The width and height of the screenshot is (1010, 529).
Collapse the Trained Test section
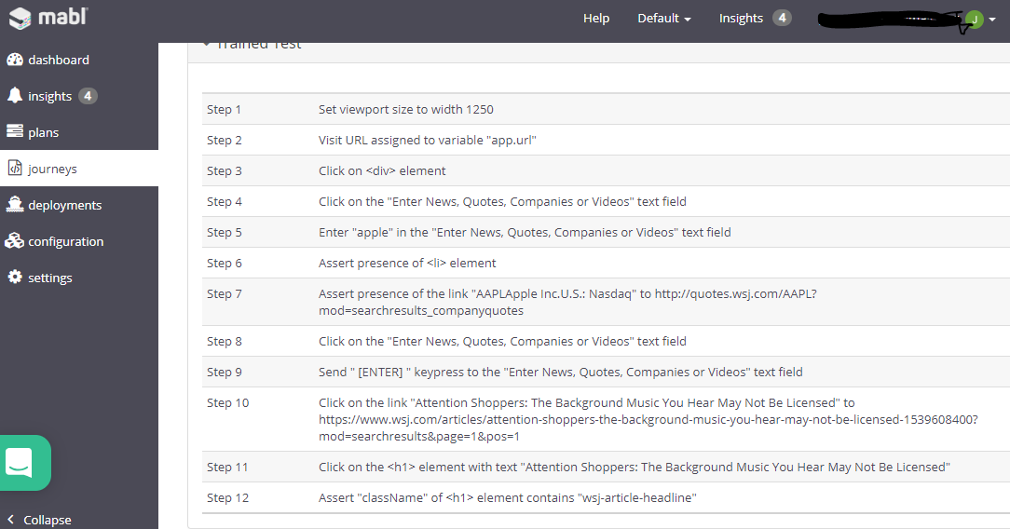click(206, 45)
